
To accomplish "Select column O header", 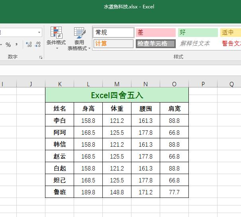I will (174, 84).
